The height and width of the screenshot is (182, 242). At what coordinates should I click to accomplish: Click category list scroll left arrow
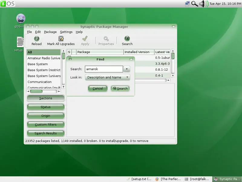point(28,92)
